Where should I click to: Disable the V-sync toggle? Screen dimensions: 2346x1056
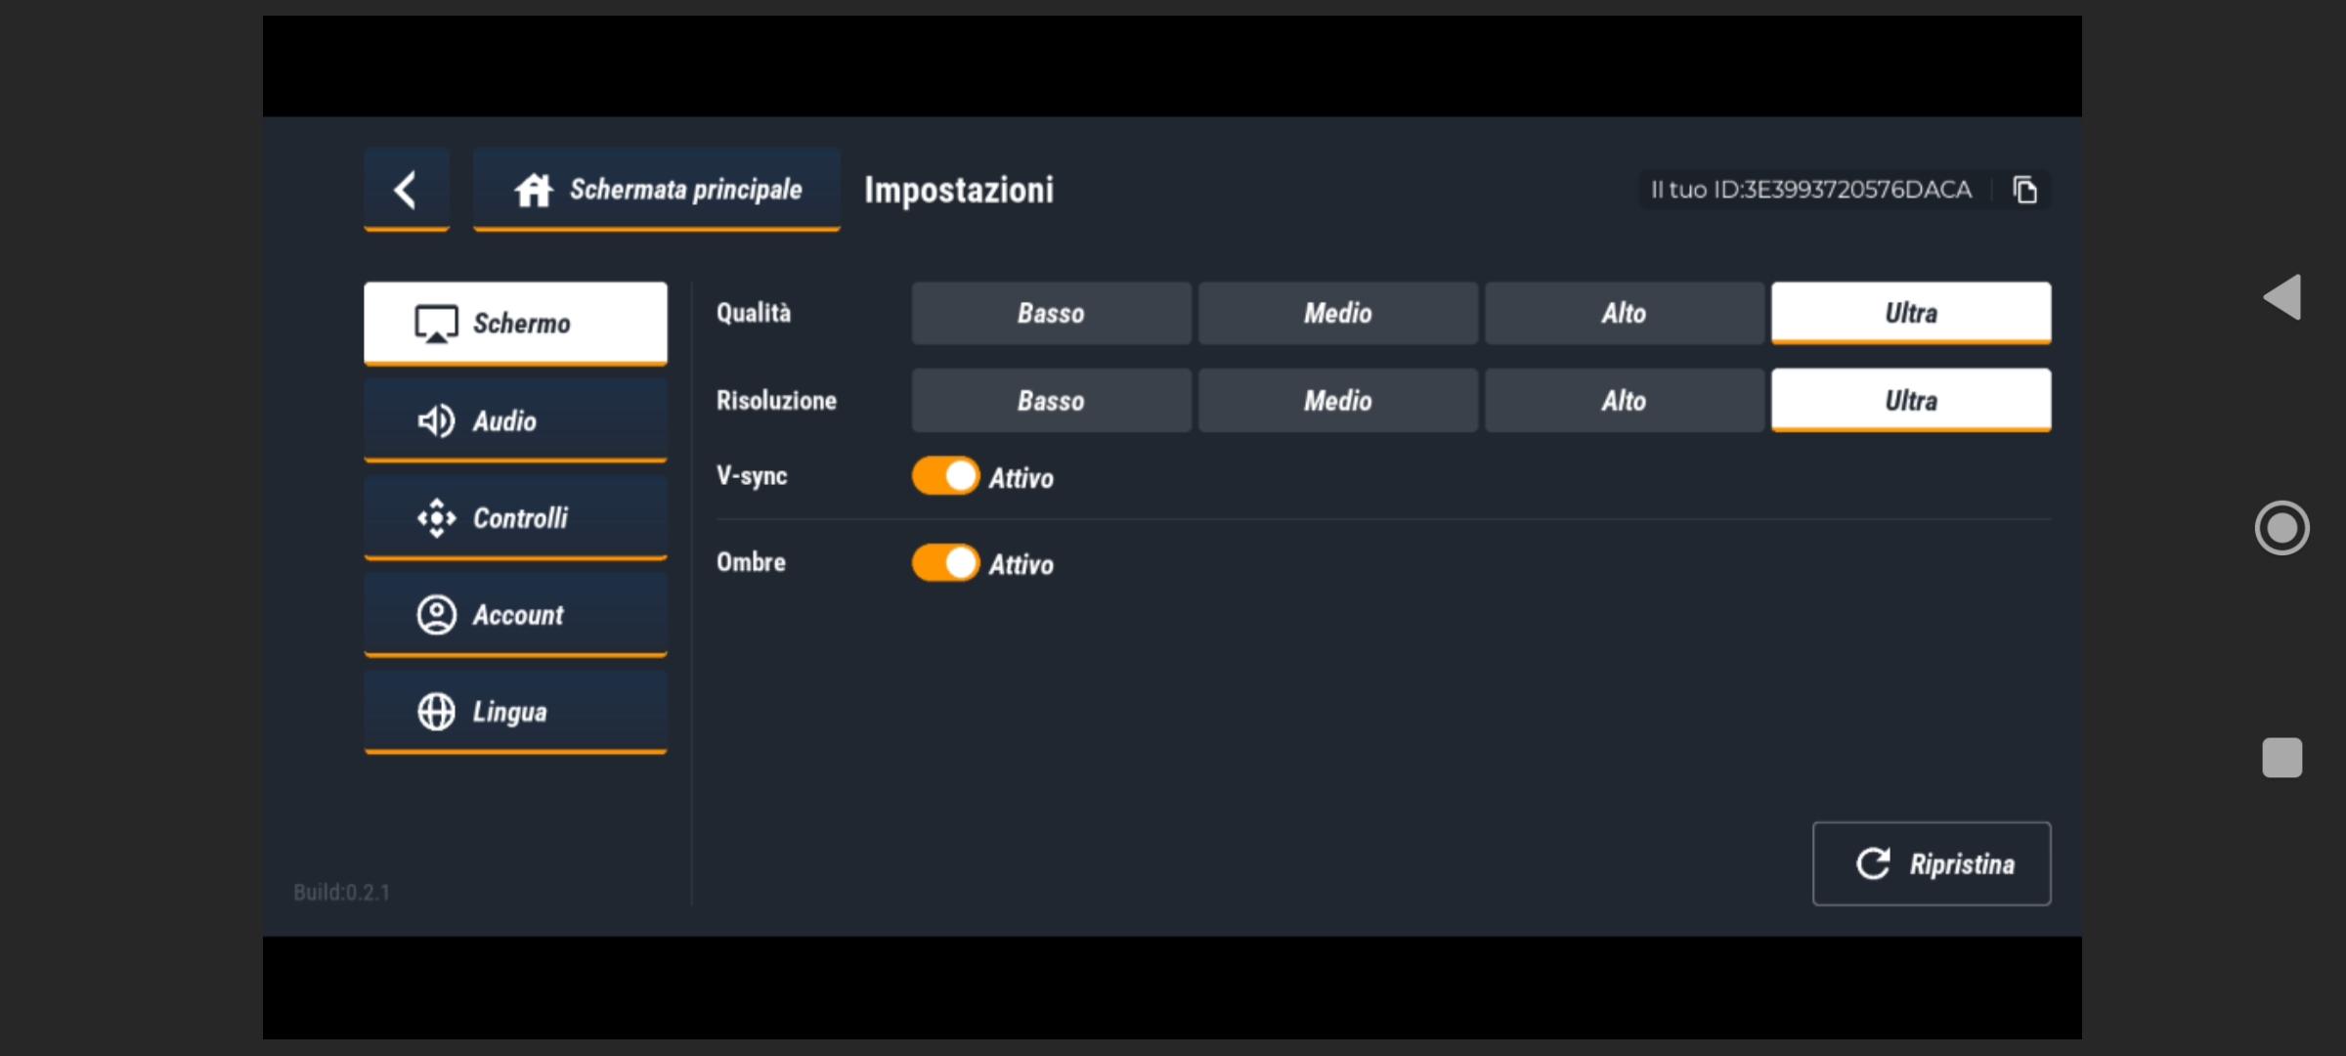tap(945, 476)
